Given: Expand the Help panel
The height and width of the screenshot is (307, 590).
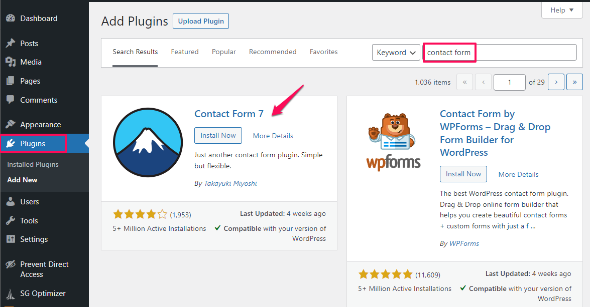Looking at the screenshot, I should 562,10.
